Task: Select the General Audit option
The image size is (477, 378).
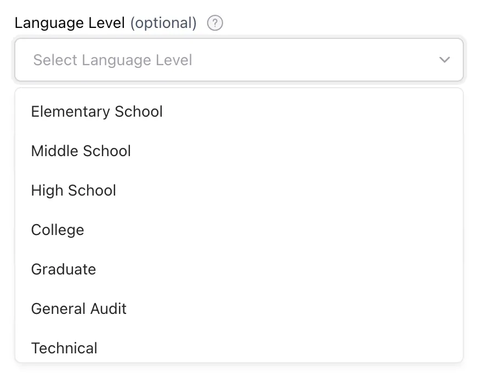Action: click(x=79, y=309)
